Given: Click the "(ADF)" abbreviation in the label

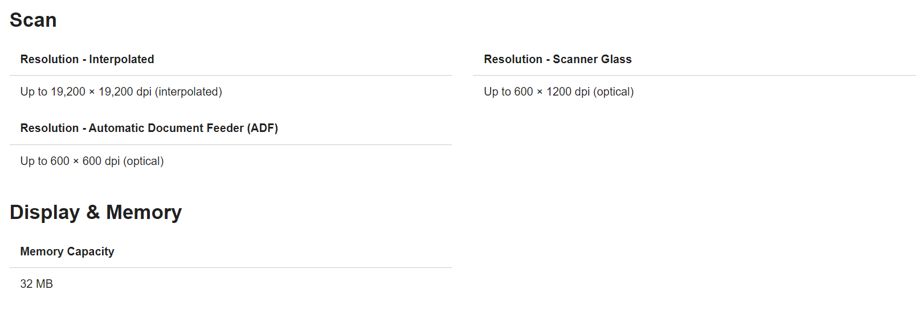Looking at the screenshot, I should 262,128.
